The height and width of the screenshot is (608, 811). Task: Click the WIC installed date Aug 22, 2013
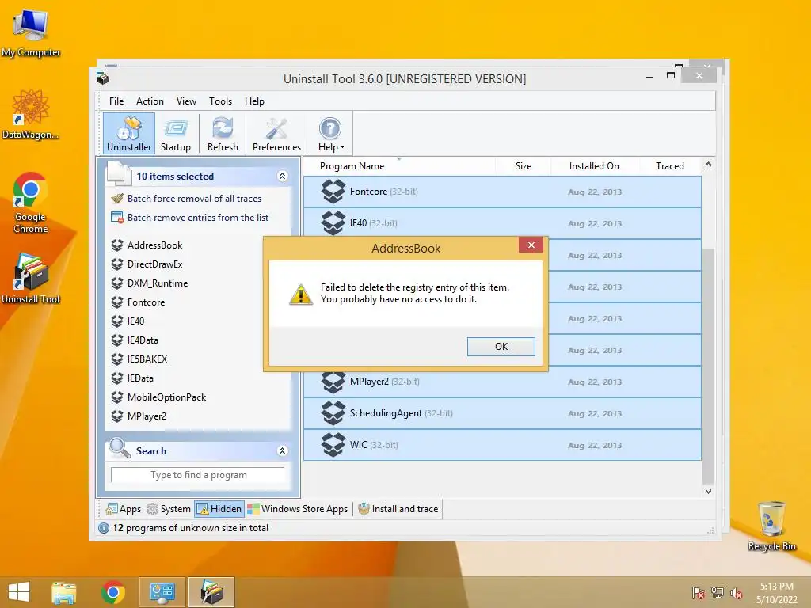pyautogui.click(x=595, y=445)
